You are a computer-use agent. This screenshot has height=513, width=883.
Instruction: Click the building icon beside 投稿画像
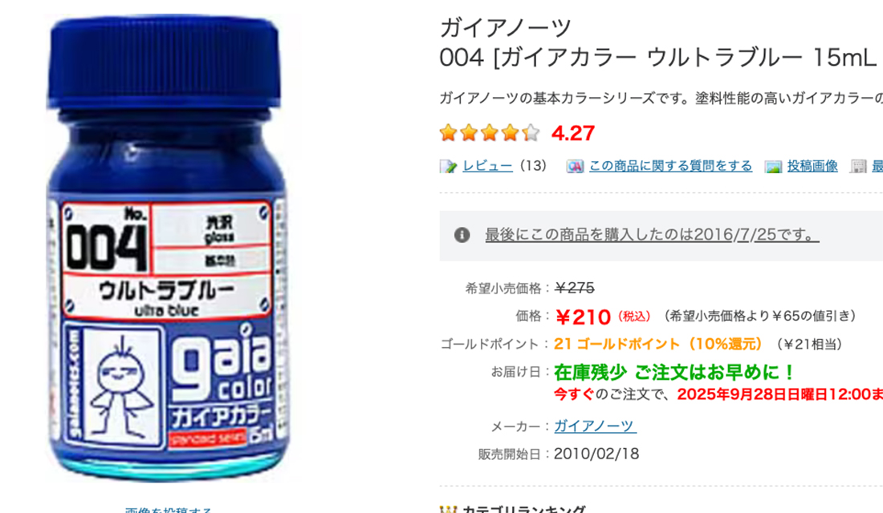click(858, 166)
